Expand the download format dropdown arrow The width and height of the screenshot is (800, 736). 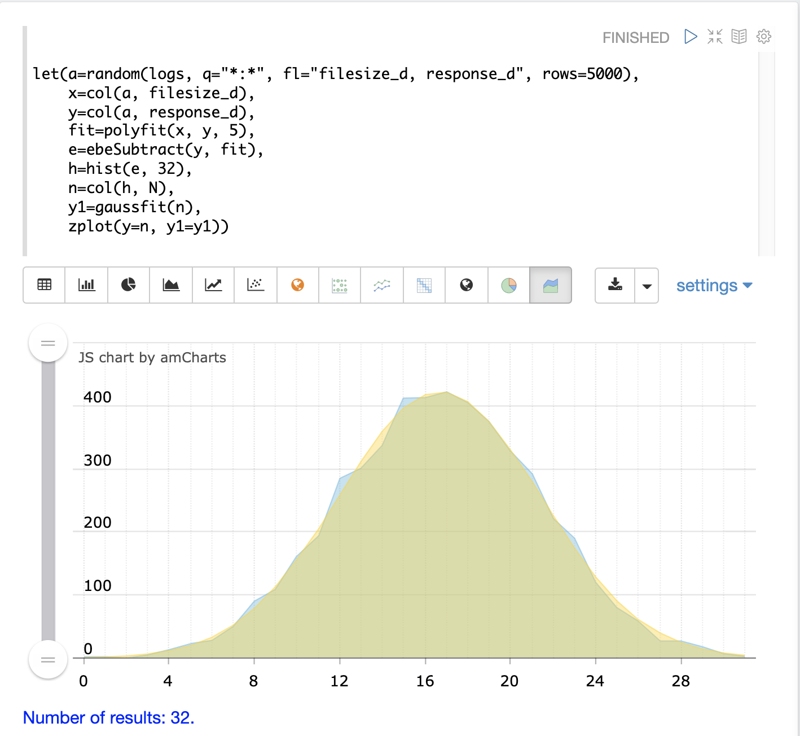647,286
